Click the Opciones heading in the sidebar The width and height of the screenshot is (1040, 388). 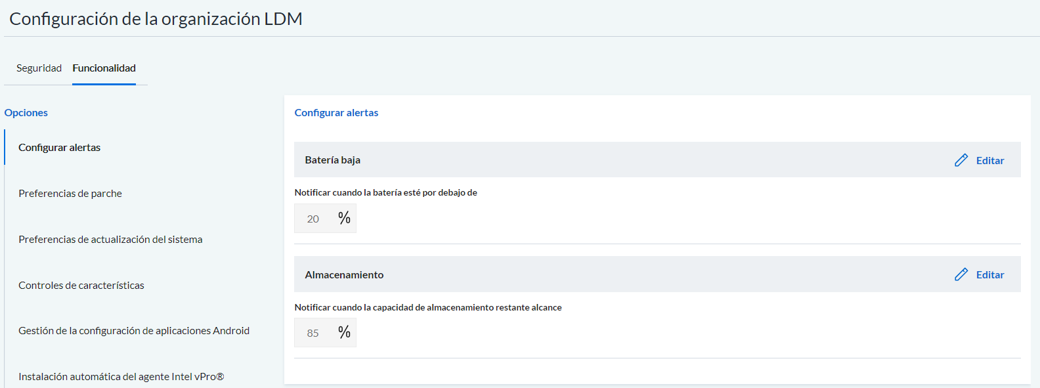click(26, 113)
